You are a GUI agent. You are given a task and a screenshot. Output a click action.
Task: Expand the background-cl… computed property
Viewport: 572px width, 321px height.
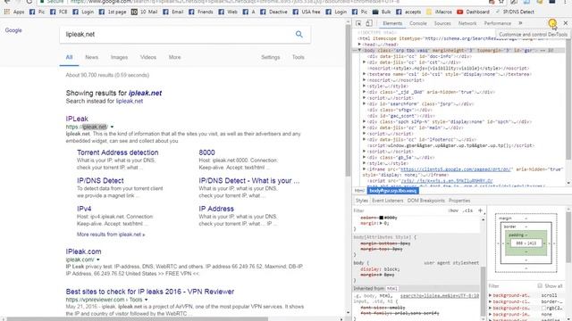(490, 301)
